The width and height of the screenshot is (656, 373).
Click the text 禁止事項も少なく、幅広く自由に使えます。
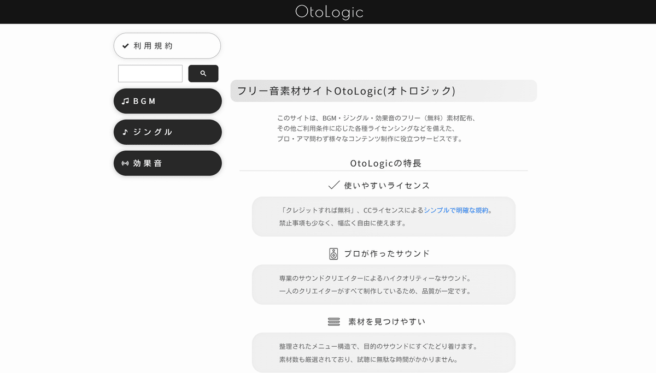343,223
